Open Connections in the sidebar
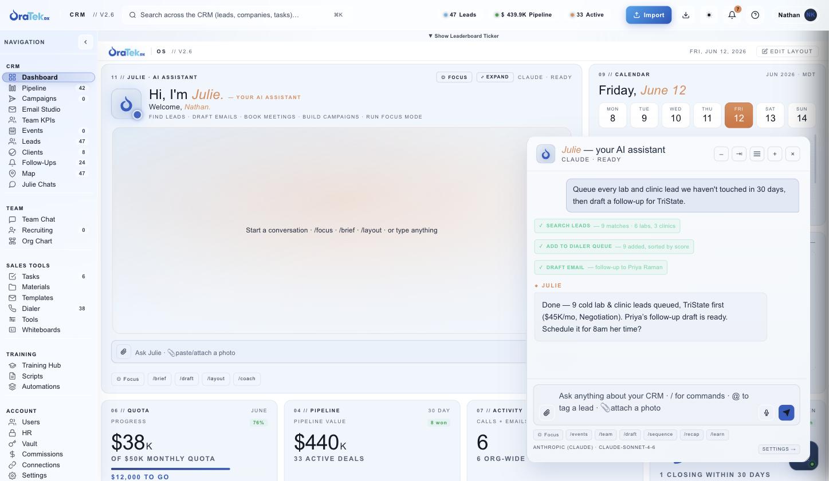 point(48,465)
